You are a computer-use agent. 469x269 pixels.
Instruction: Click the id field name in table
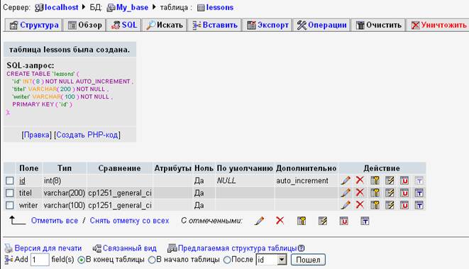pyautogui.click(x=22, y=181)
